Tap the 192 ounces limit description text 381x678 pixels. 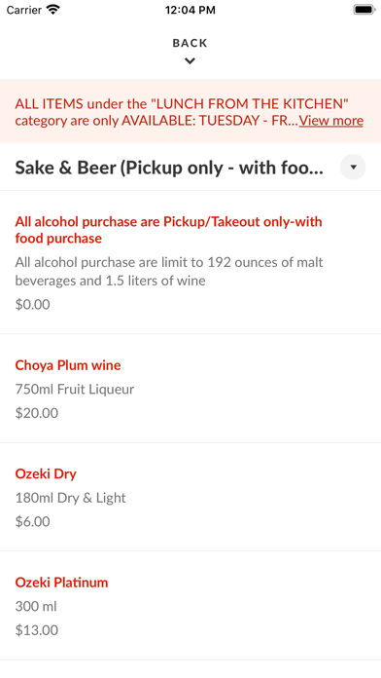tap(169, 272)
